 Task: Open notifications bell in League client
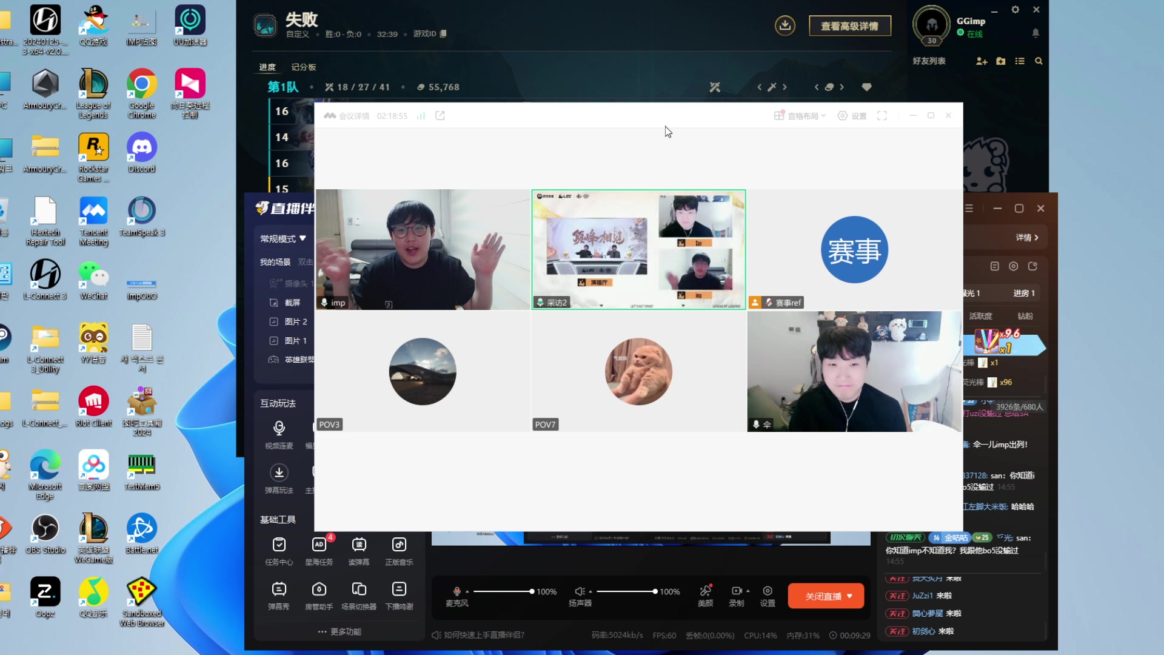pos(1035,33)
